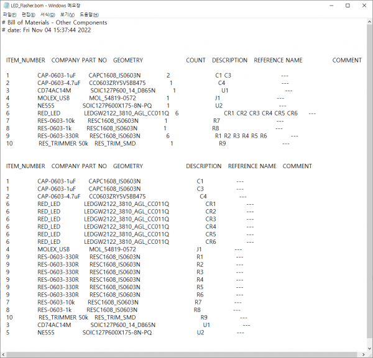Close the LED_Flasher.bom Notepad window
This screenshot has height=358, width=373.
coord(364,5)
